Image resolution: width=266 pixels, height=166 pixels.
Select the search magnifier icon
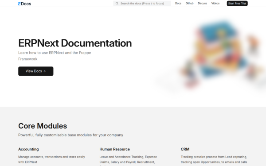(117, 4)
